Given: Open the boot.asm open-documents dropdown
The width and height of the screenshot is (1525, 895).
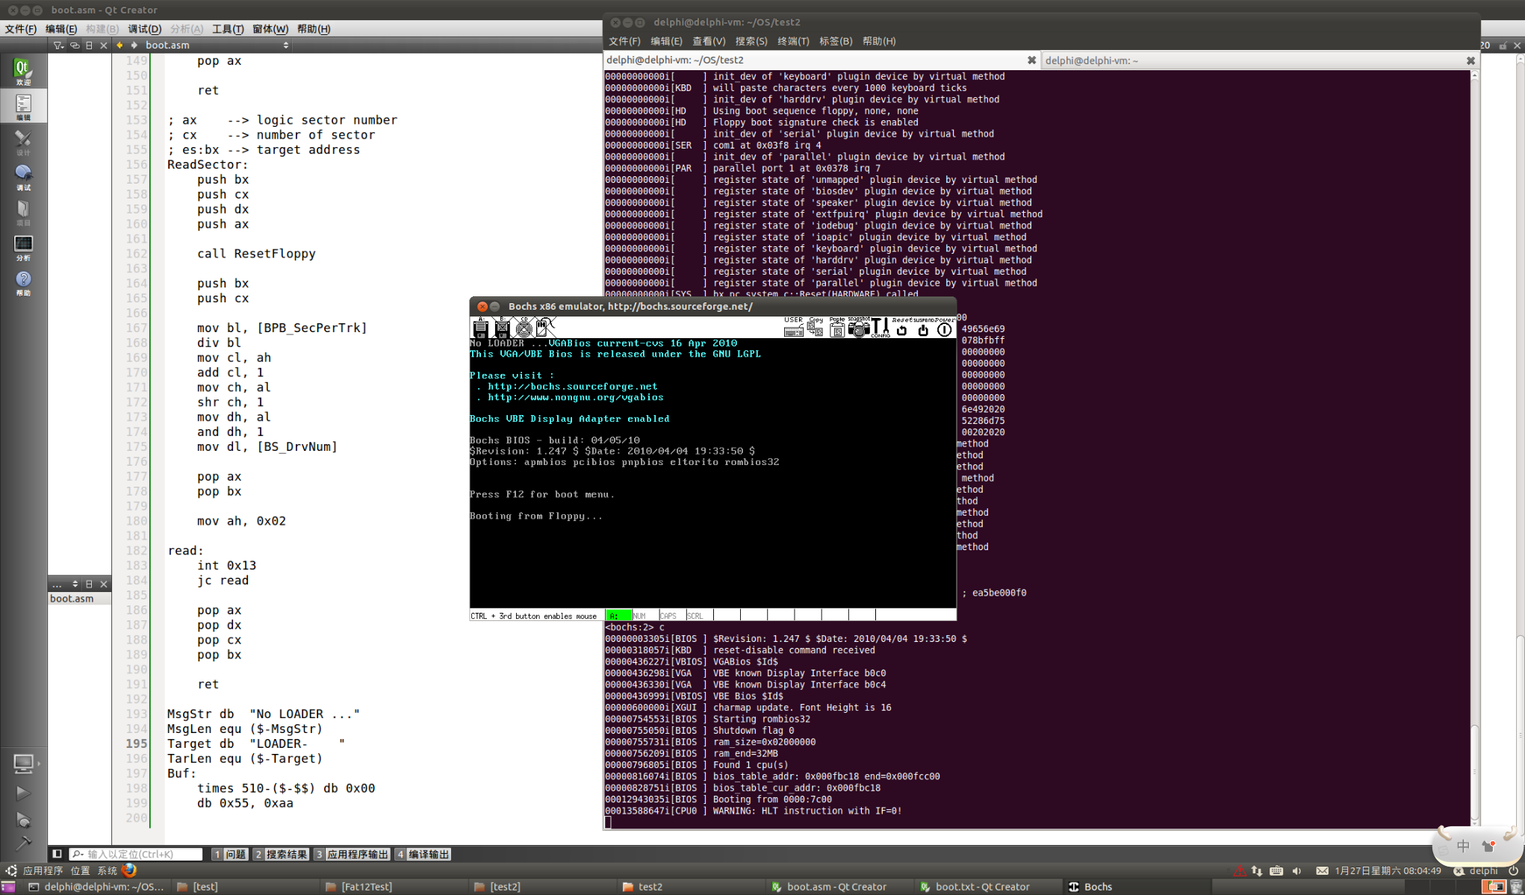Looking at the screenshot, I should coord(217,46).
